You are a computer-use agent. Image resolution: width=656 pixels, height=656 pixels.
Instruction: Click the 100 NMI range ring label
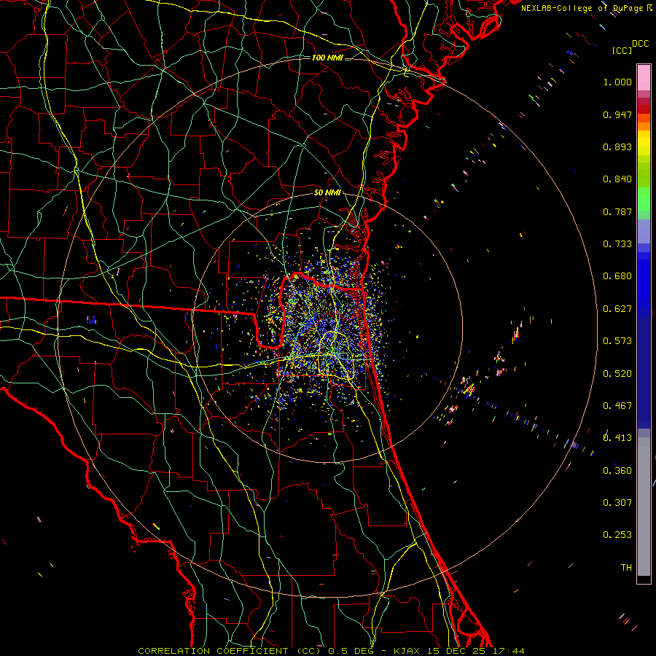pos(327,58)
